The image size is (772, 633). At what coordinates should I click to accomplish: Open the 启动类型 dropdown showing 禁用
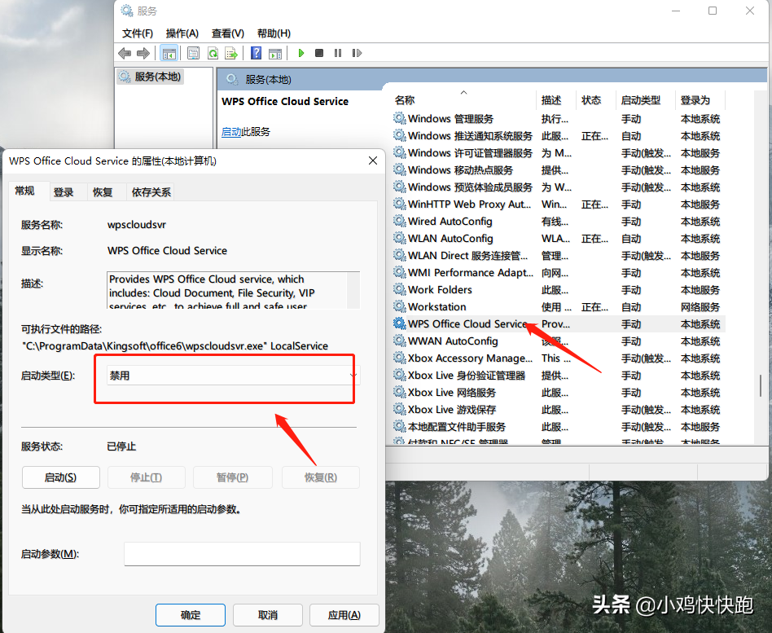click(x=233, y=376)
